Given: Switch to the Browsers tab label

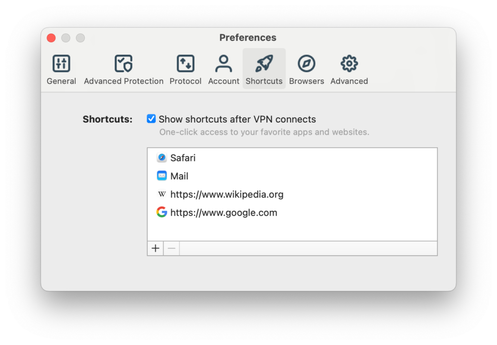Looking at the screenshot, I should (x=306, y=81).
